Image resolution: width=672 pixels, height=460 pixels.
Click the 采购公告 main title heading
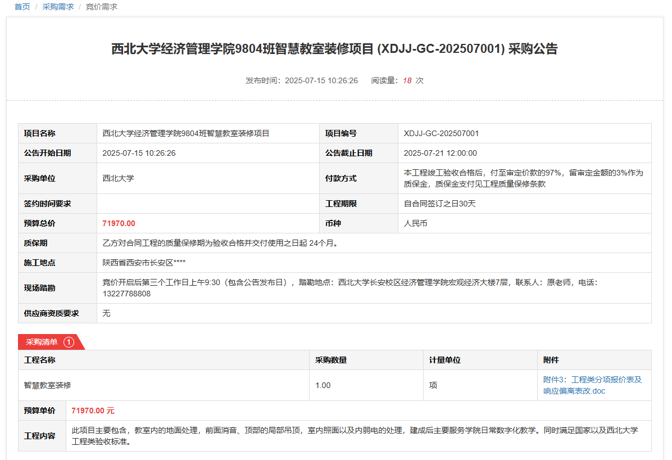[334, 49]
